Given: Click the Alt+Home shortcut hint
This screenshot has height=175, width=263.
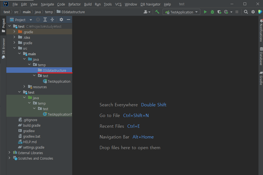Looking at the screenshot, I should [143, 137].
